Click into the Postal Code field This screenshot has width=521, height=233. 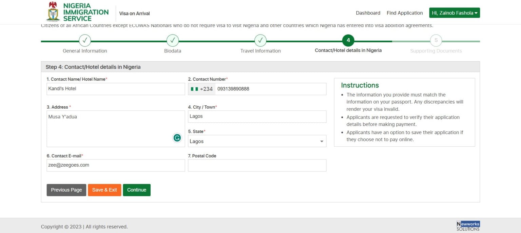tap(257, 166)
